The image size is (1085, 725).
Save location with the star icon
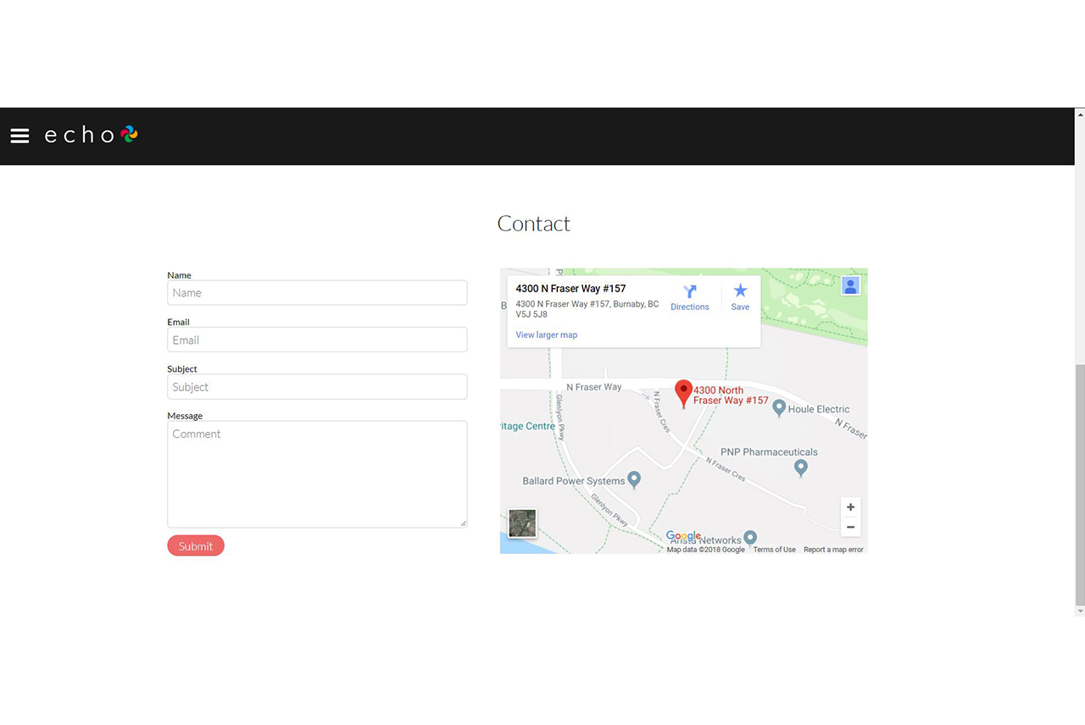(740, 297)
